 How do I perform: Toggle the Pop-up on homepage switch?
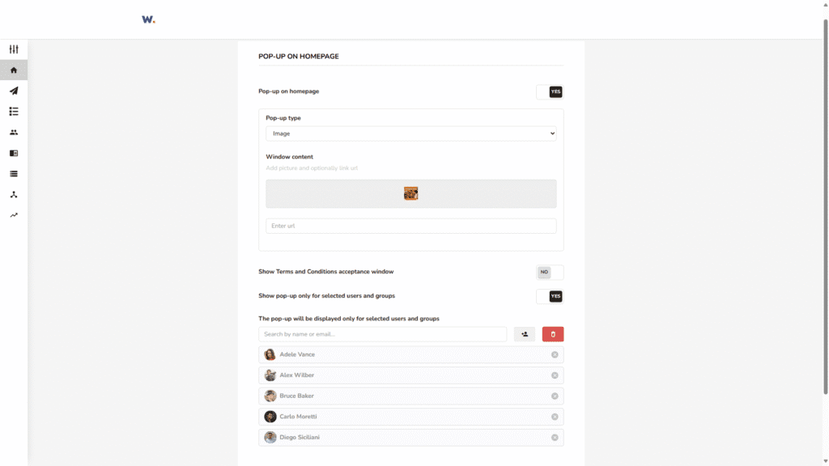pos(550,92)
